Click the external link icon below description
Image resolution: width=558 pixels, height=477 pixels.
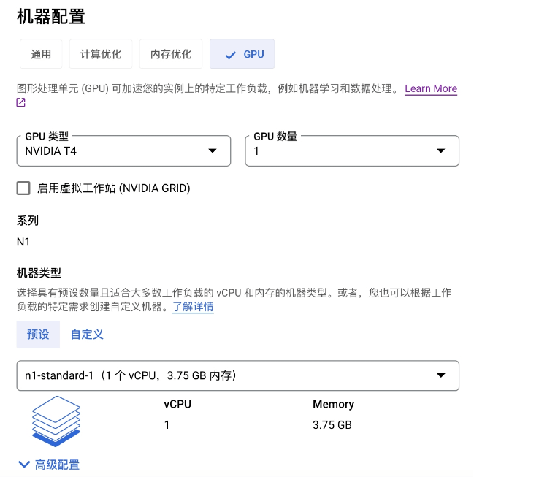21,102
